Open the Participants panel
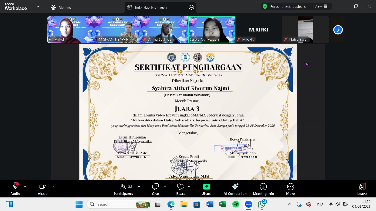This screenshot has height=211, width=376. click(123, 189)
